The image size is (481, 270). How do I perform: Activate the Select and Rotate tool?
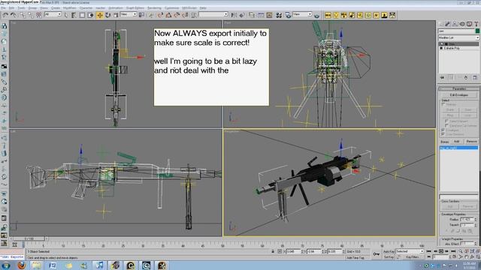pos(108,15)
